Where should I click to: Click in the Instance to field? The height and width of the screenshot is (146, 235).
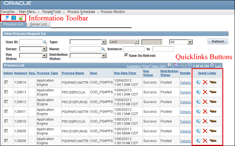pyautogui.click(x=163, y=49)
